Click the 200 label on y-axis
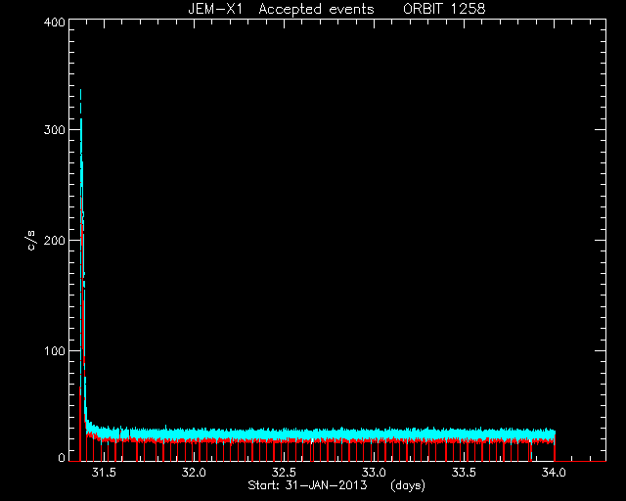This screenshot has width=626, height=501. click(54, 240)
